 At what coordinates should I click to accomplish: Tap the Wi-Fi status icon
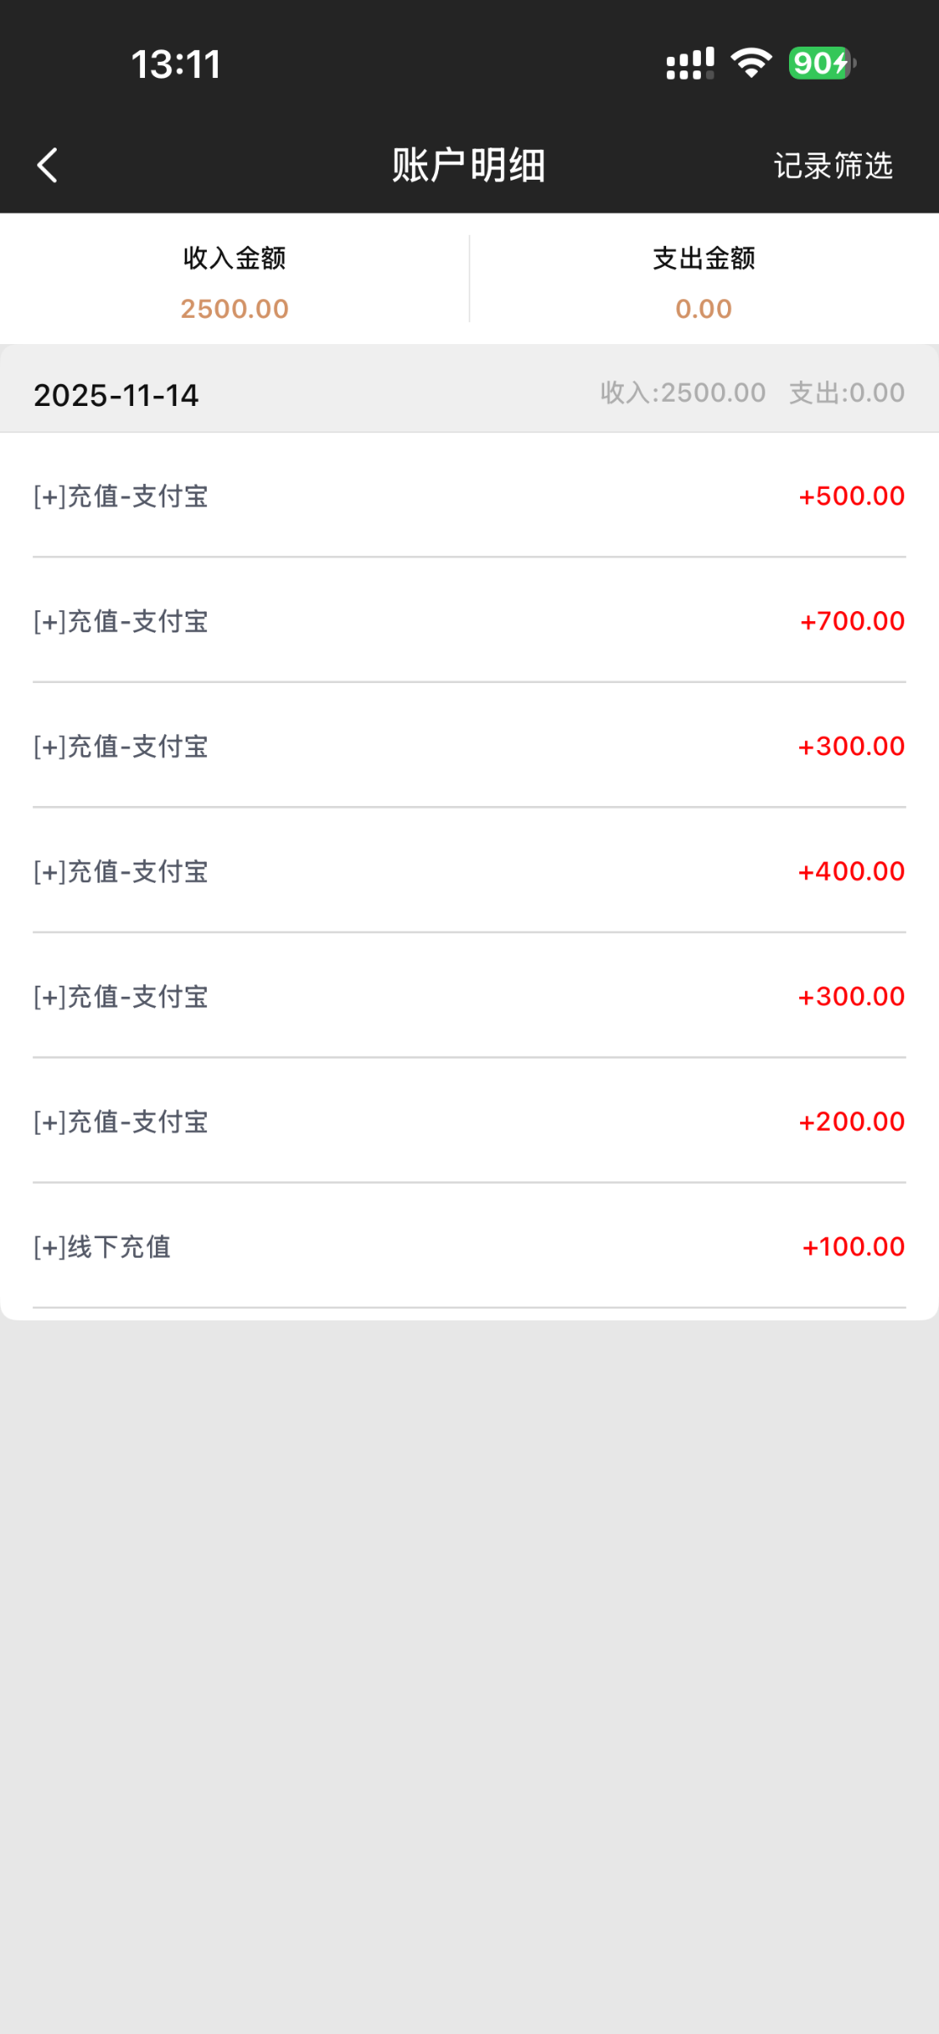[x=751, y=64]
